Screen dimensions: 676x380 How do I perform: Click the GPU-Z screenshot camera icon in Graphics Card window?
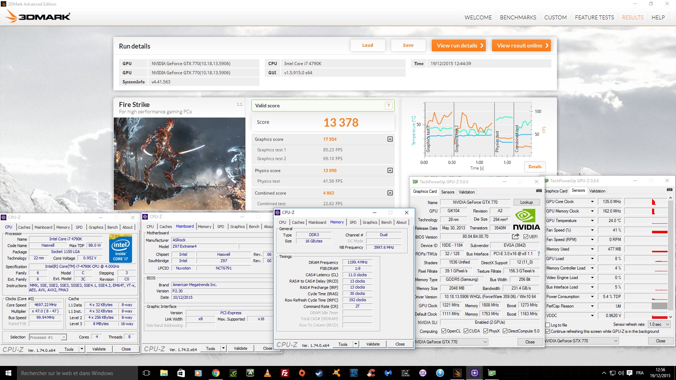(539, 191)
